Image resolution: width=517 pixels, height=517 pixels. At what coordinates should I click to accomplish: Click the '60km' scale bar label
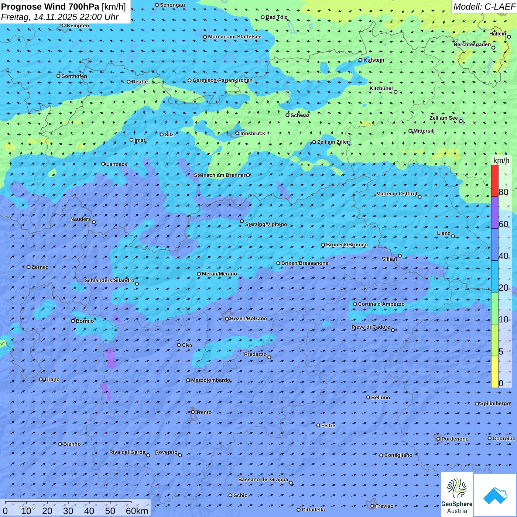point(137,511)
